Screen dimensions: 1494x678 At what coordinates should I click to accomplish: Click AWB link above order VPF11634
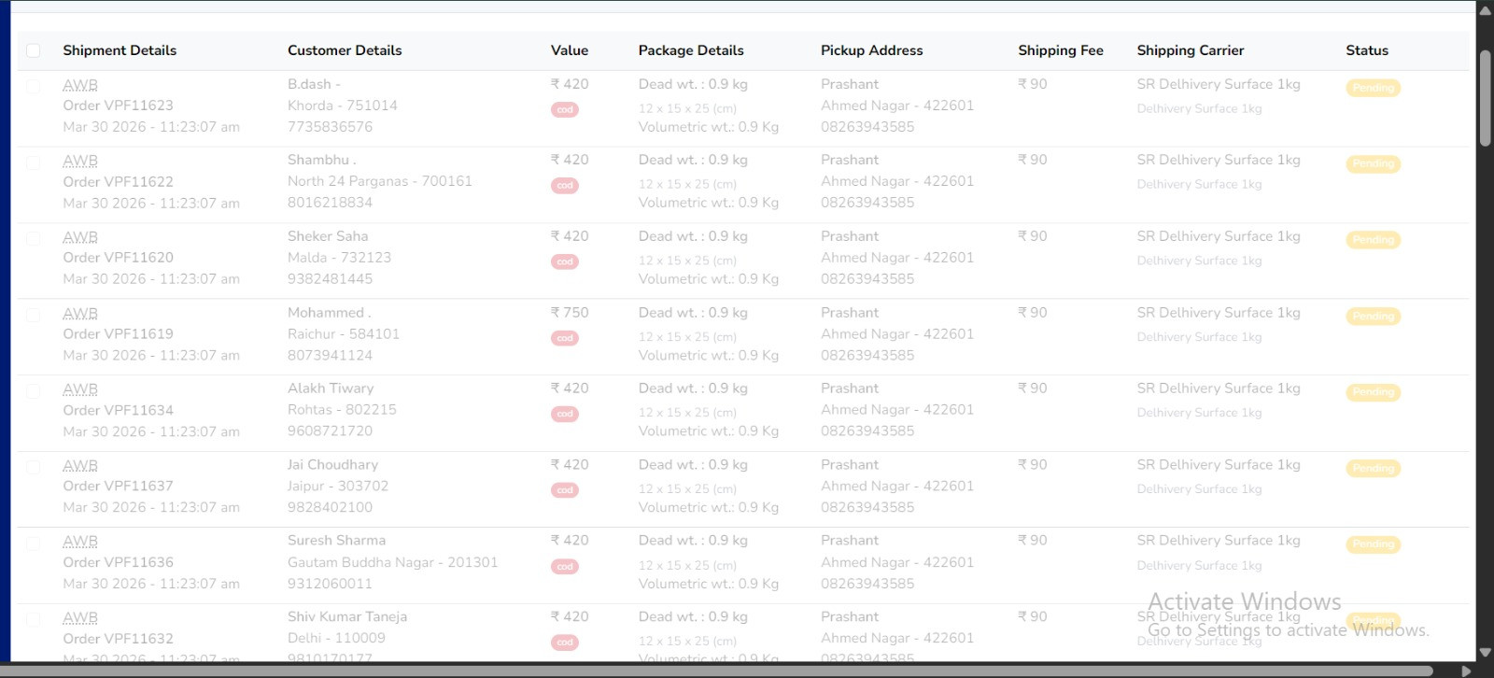click(80, 389)
